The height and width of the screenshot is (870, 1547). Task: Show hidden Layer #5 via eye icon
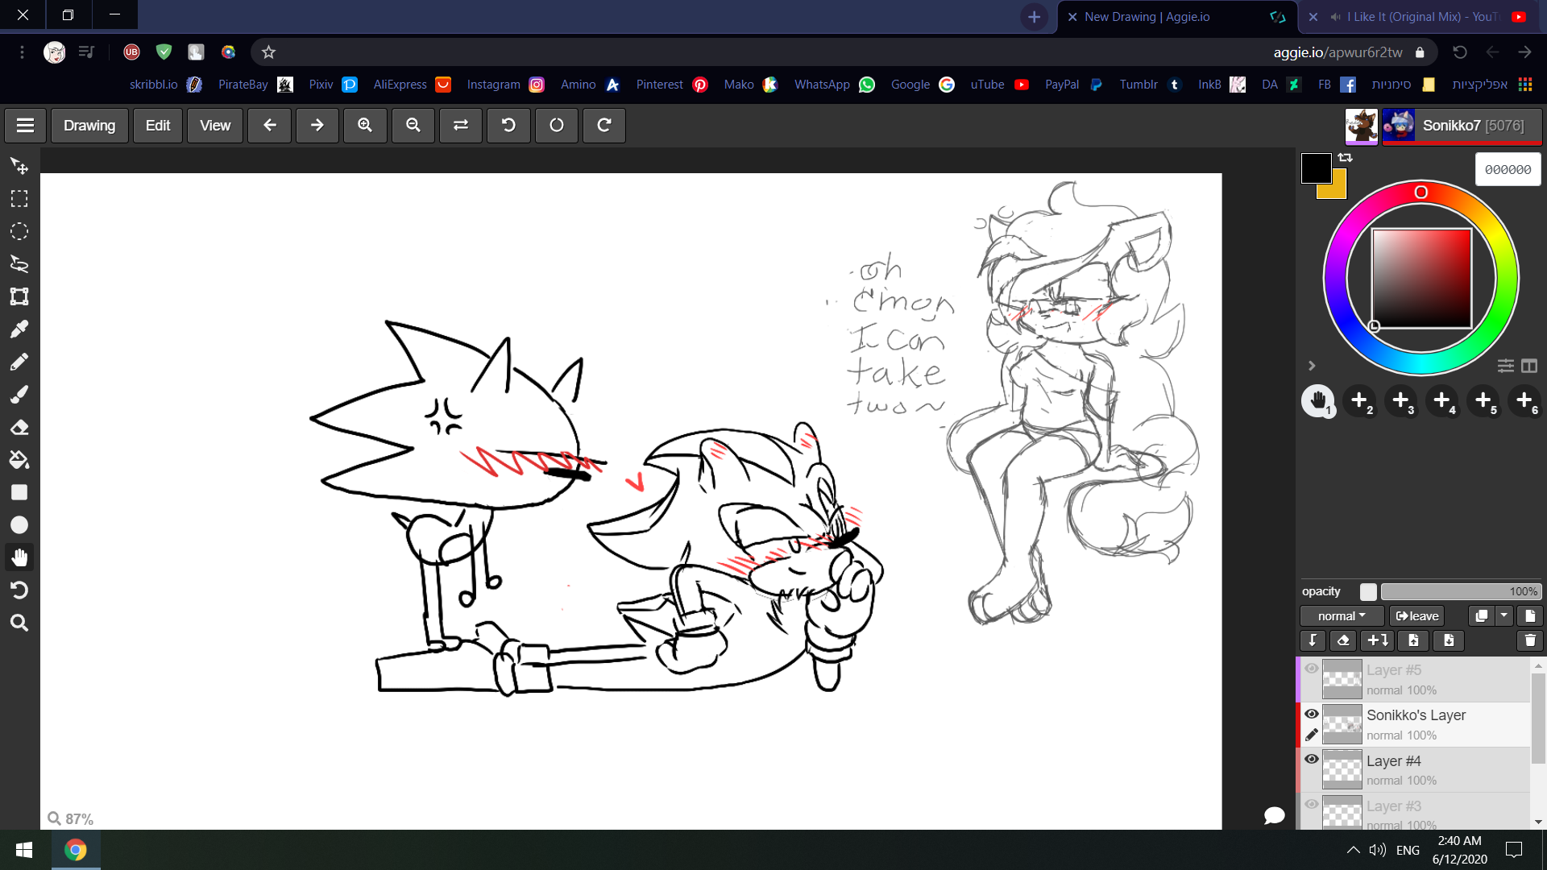1312,669
